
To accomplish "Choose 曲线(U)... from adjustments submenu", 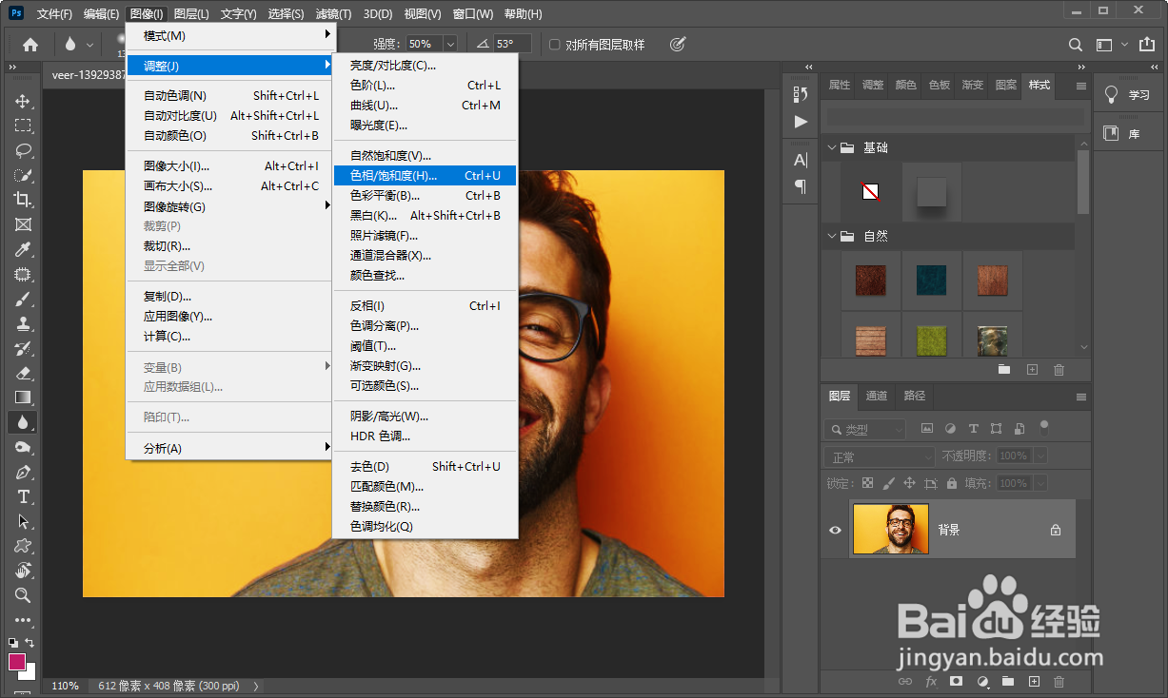I will coord(425,106).
